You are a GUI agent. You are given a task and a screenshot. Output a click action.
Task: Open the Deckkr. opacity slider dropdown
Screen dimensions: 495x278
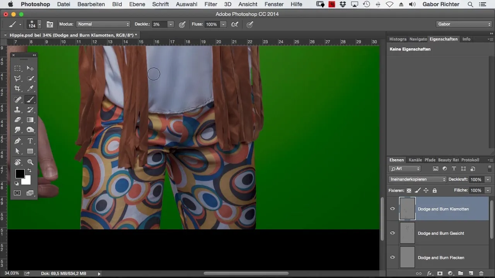point(171,24)
